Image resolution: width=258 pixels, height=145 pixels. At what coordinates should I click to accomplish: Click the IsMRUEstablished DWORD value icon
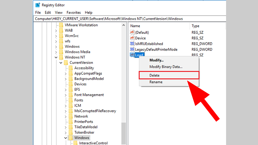coord(132,43)
